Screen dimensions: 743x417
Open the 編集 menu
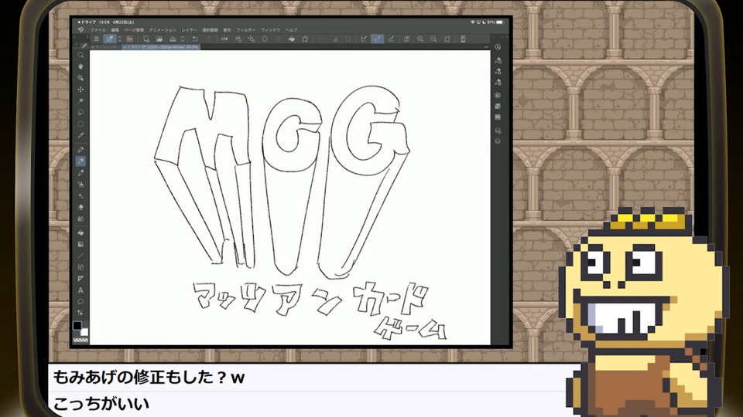pos(115,30)
